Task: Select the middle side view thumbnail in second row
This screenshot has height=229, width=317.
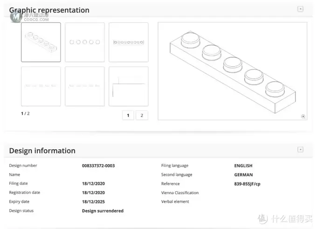Action: tap(85, 86)
